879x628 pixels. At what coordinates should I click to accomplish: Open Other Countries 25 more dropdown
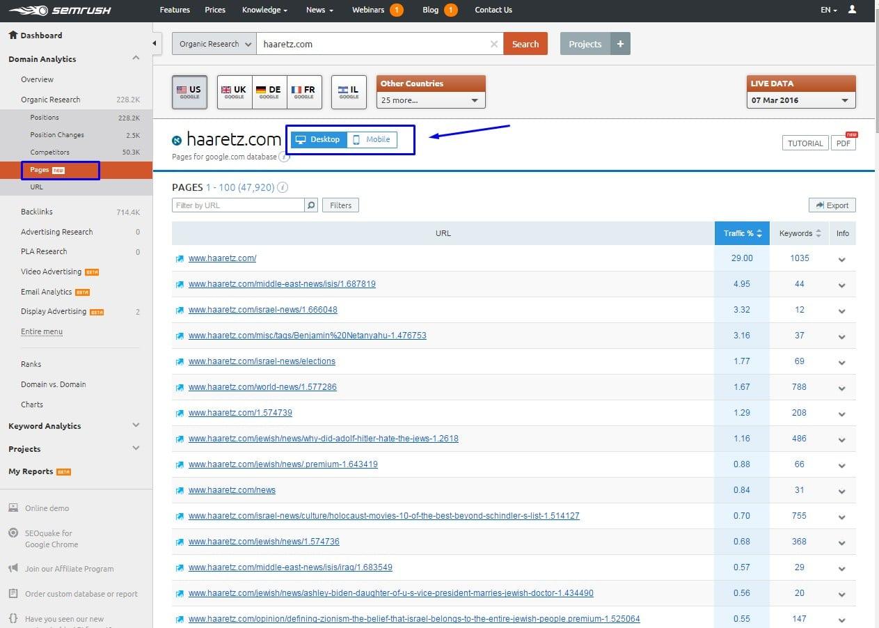[431, 100]
